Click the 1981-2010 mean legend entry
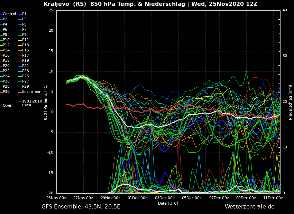Image resolution: width=294 pixels, height=214 pixels. pos(32,103)
